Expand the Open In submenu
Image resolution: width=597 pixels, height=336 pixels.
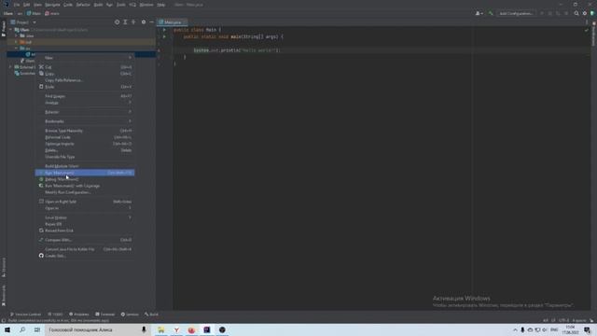coord(85,208)
